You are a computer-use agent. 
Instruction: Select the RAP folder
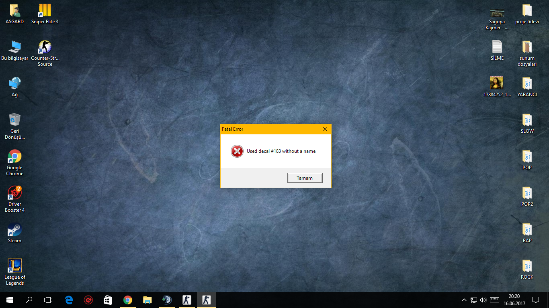527,233
